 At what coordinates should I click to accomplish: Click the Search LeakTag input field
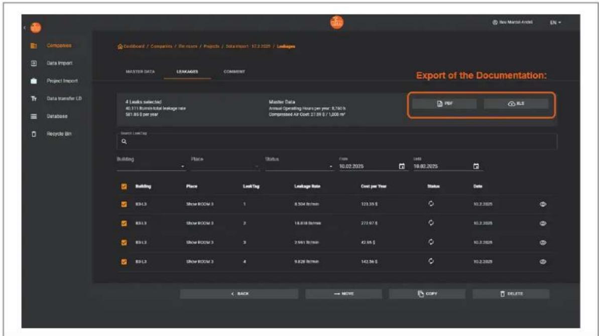336,141
